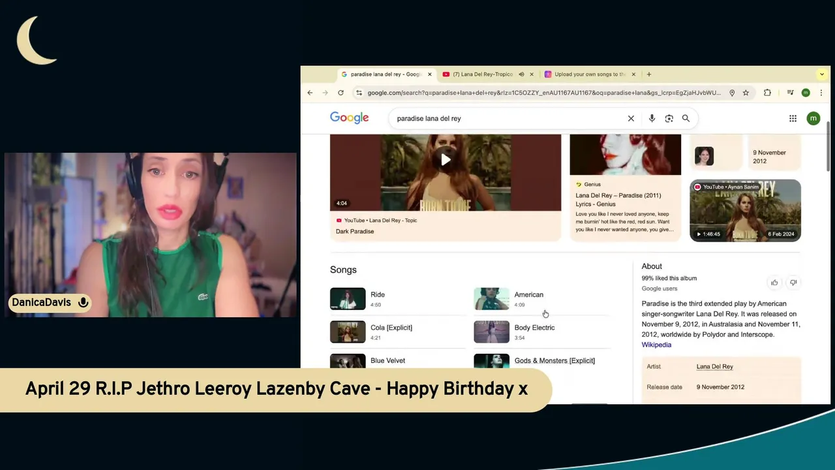The width and height of the screenshot is (835, 470).
Task: Open the song Body Electric
Action: [x=534, y=328]
